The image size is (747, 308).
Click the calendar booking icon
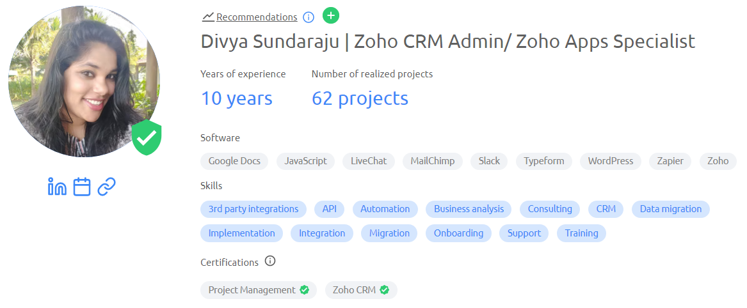pyautogui.click(x=82, y=187)
